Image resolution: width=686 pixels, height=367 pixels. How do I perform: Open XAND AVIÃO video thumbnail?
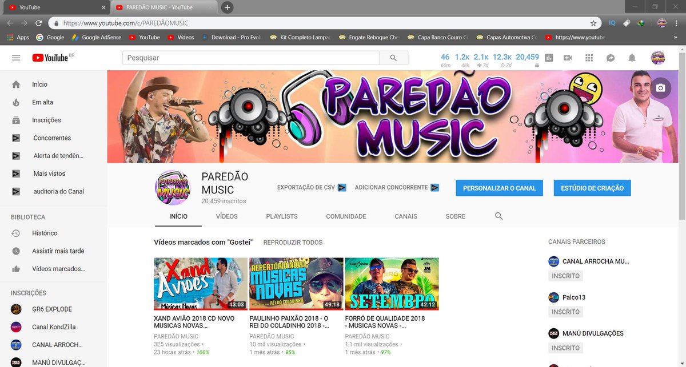(x=201, y=284)
